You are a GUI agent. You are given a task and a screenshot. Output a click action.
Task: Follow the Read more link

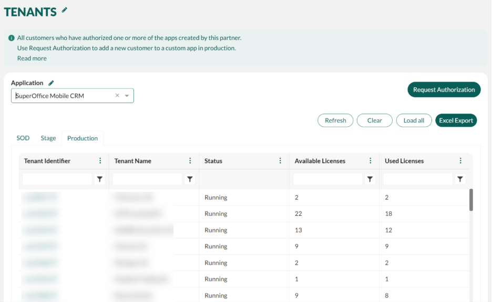tap(32, 58)
